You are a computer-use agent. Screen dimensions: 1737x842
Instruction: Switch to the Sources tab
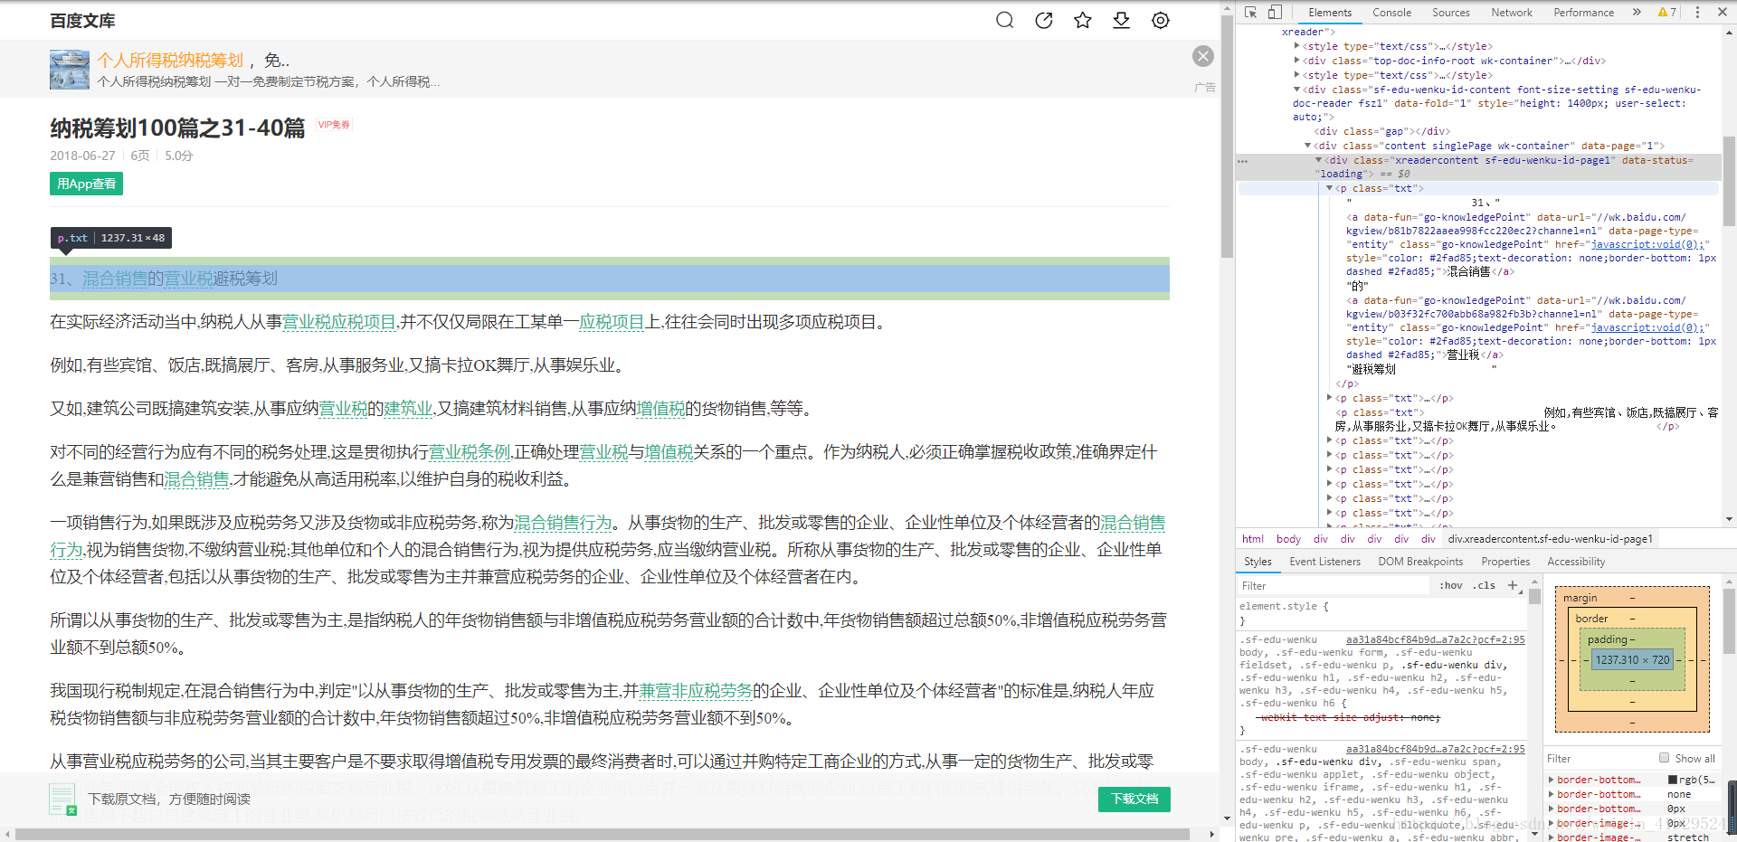pyautogui.click(x=1451, y=13)
